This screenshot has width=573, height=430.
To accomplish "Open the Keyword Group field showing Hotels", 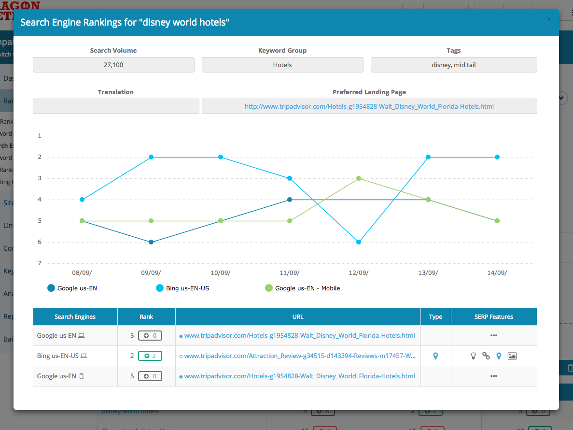I will coord(282,65).
